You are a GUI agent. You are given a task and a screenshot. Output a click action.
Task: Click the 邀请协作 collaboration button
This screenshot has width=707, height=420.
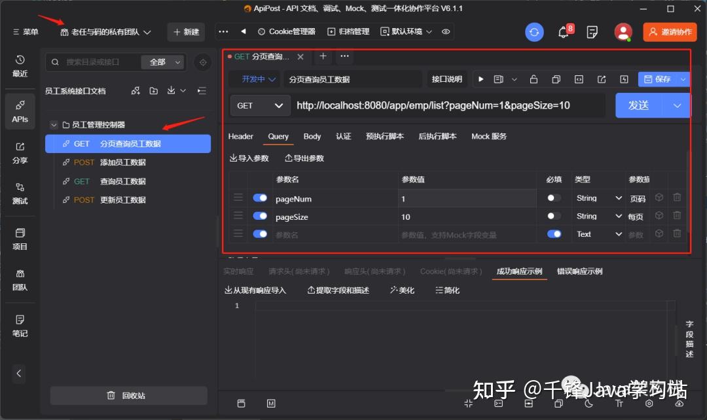(669, 31)
